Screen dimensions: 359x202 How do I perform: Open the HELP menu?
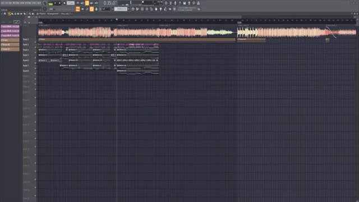pyautogui.click(x=39, y=3)
